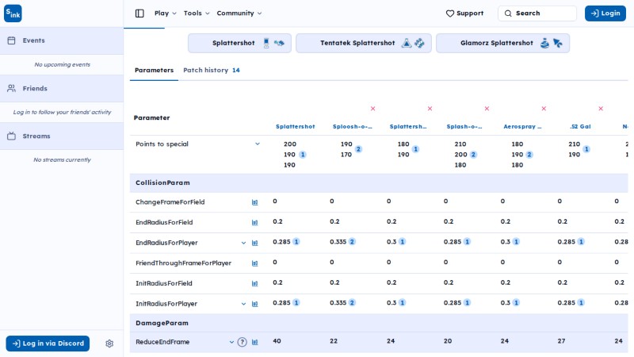Click the Streams TV icon

pyautogui.click(x=11, y=136)
